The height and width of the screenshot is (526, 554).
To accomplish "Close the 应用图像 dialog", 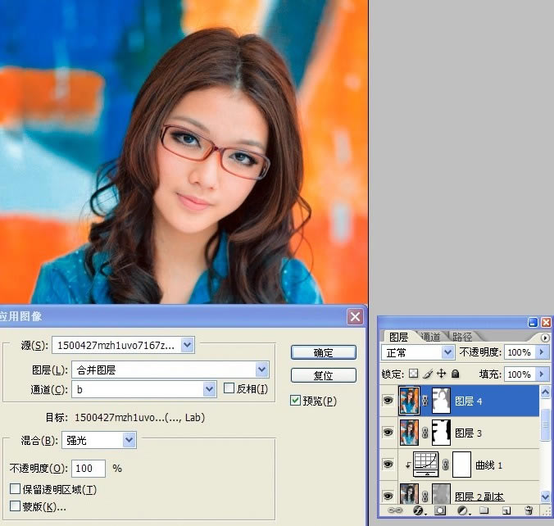I will point(355,316).
